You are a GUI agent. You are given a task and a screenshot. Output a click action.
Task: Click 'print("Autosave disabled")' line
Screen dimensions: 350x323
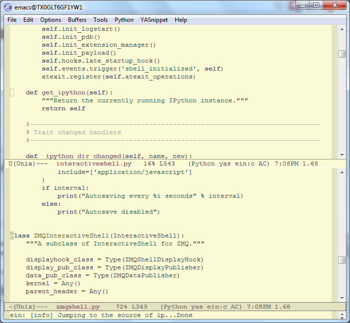109,212
